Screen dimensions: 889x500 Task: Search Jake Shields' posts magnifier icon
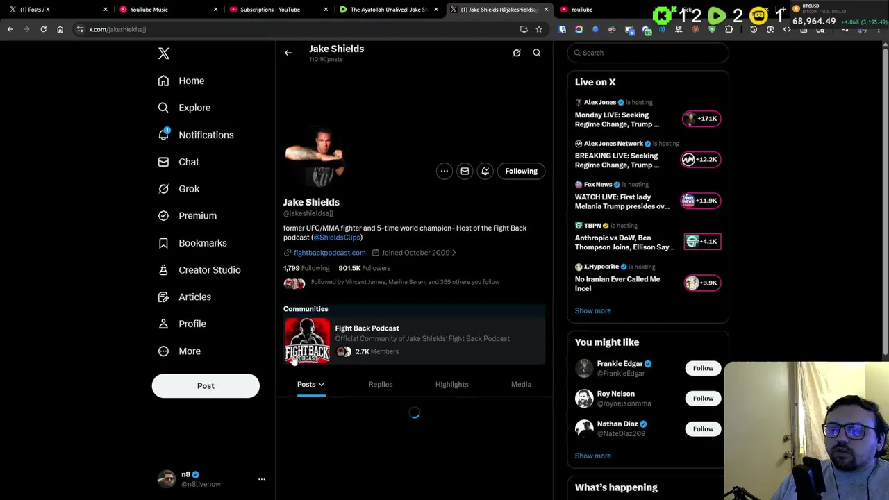[537, 53]
